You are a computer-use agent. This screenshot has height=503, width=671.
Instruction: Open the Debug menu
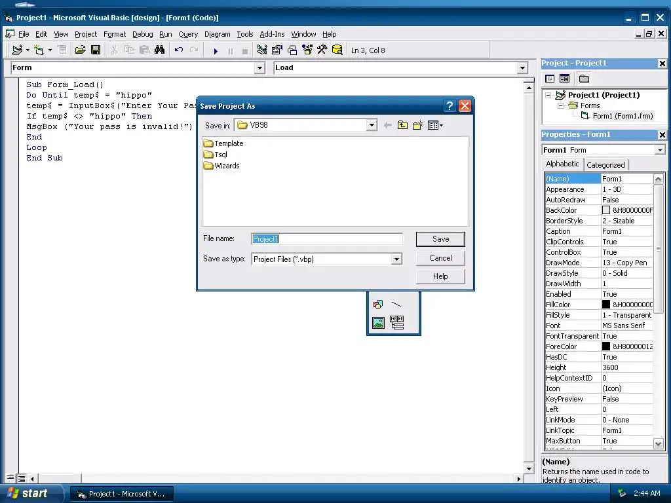142,34
